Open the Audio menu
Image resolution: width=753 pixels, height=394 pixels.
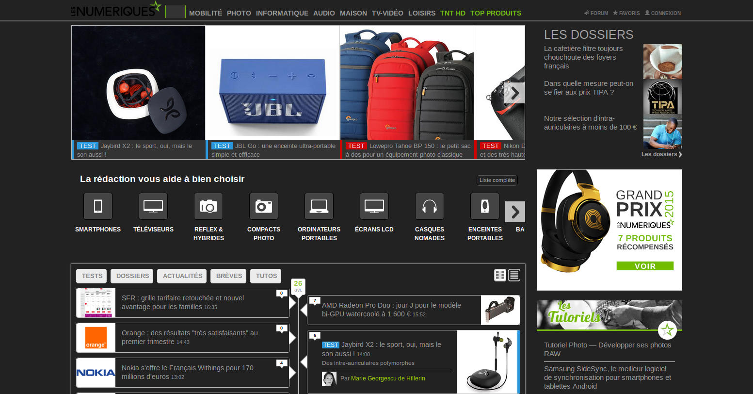pyautogui.click(x=324, y=13)
